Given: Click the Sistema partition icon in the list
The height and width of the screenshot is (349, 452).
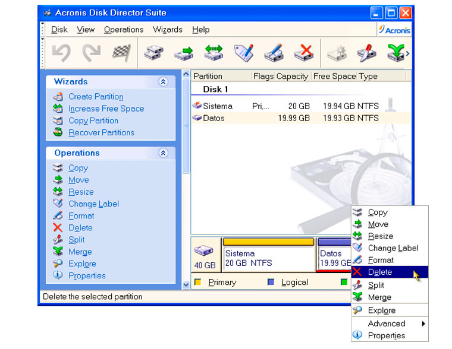Looking at the screenshot, I should coord(197,106).
